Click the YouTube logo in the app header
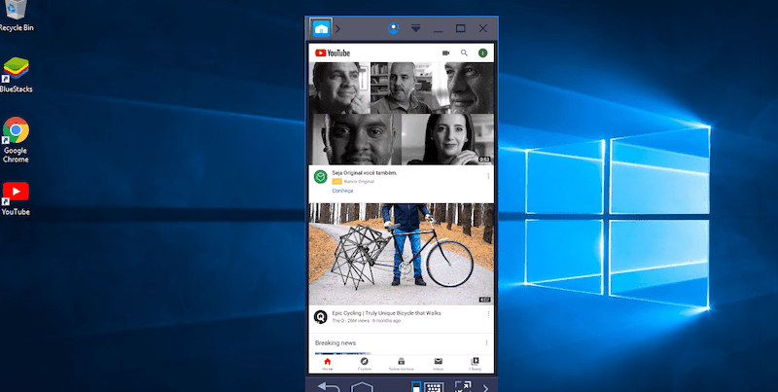 point(333,53)
